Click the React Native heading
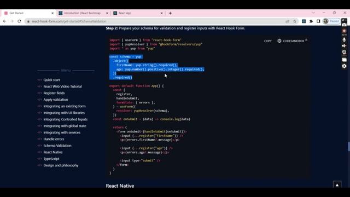Image resolution: width=350 pixels, height=197 pixels. [120, 186]
